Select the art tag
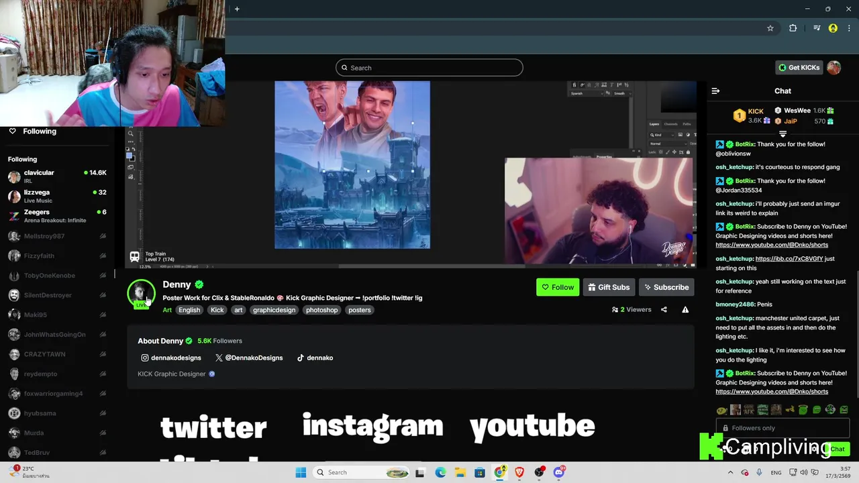 click(x=238, y=310)
